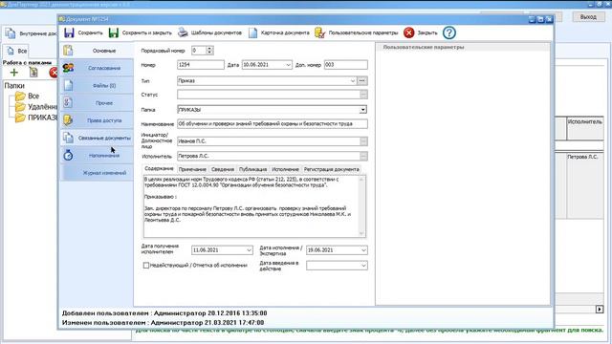Open Прочее sidebar icon

(68, 102)
